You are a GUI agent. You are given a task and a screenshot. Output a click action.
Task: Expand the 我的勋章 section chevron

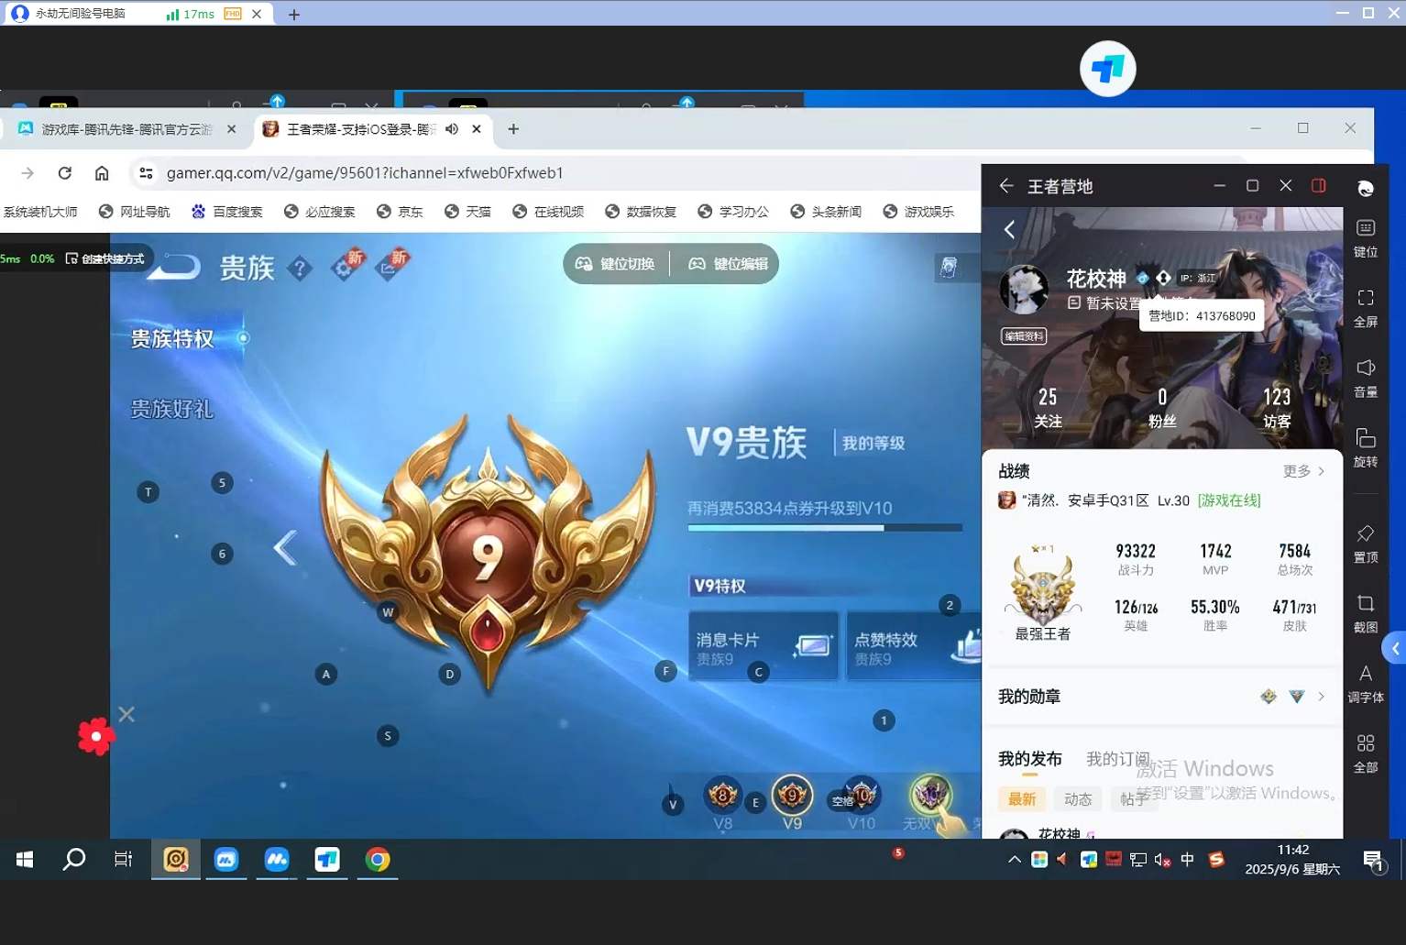tap(1321, 697)
